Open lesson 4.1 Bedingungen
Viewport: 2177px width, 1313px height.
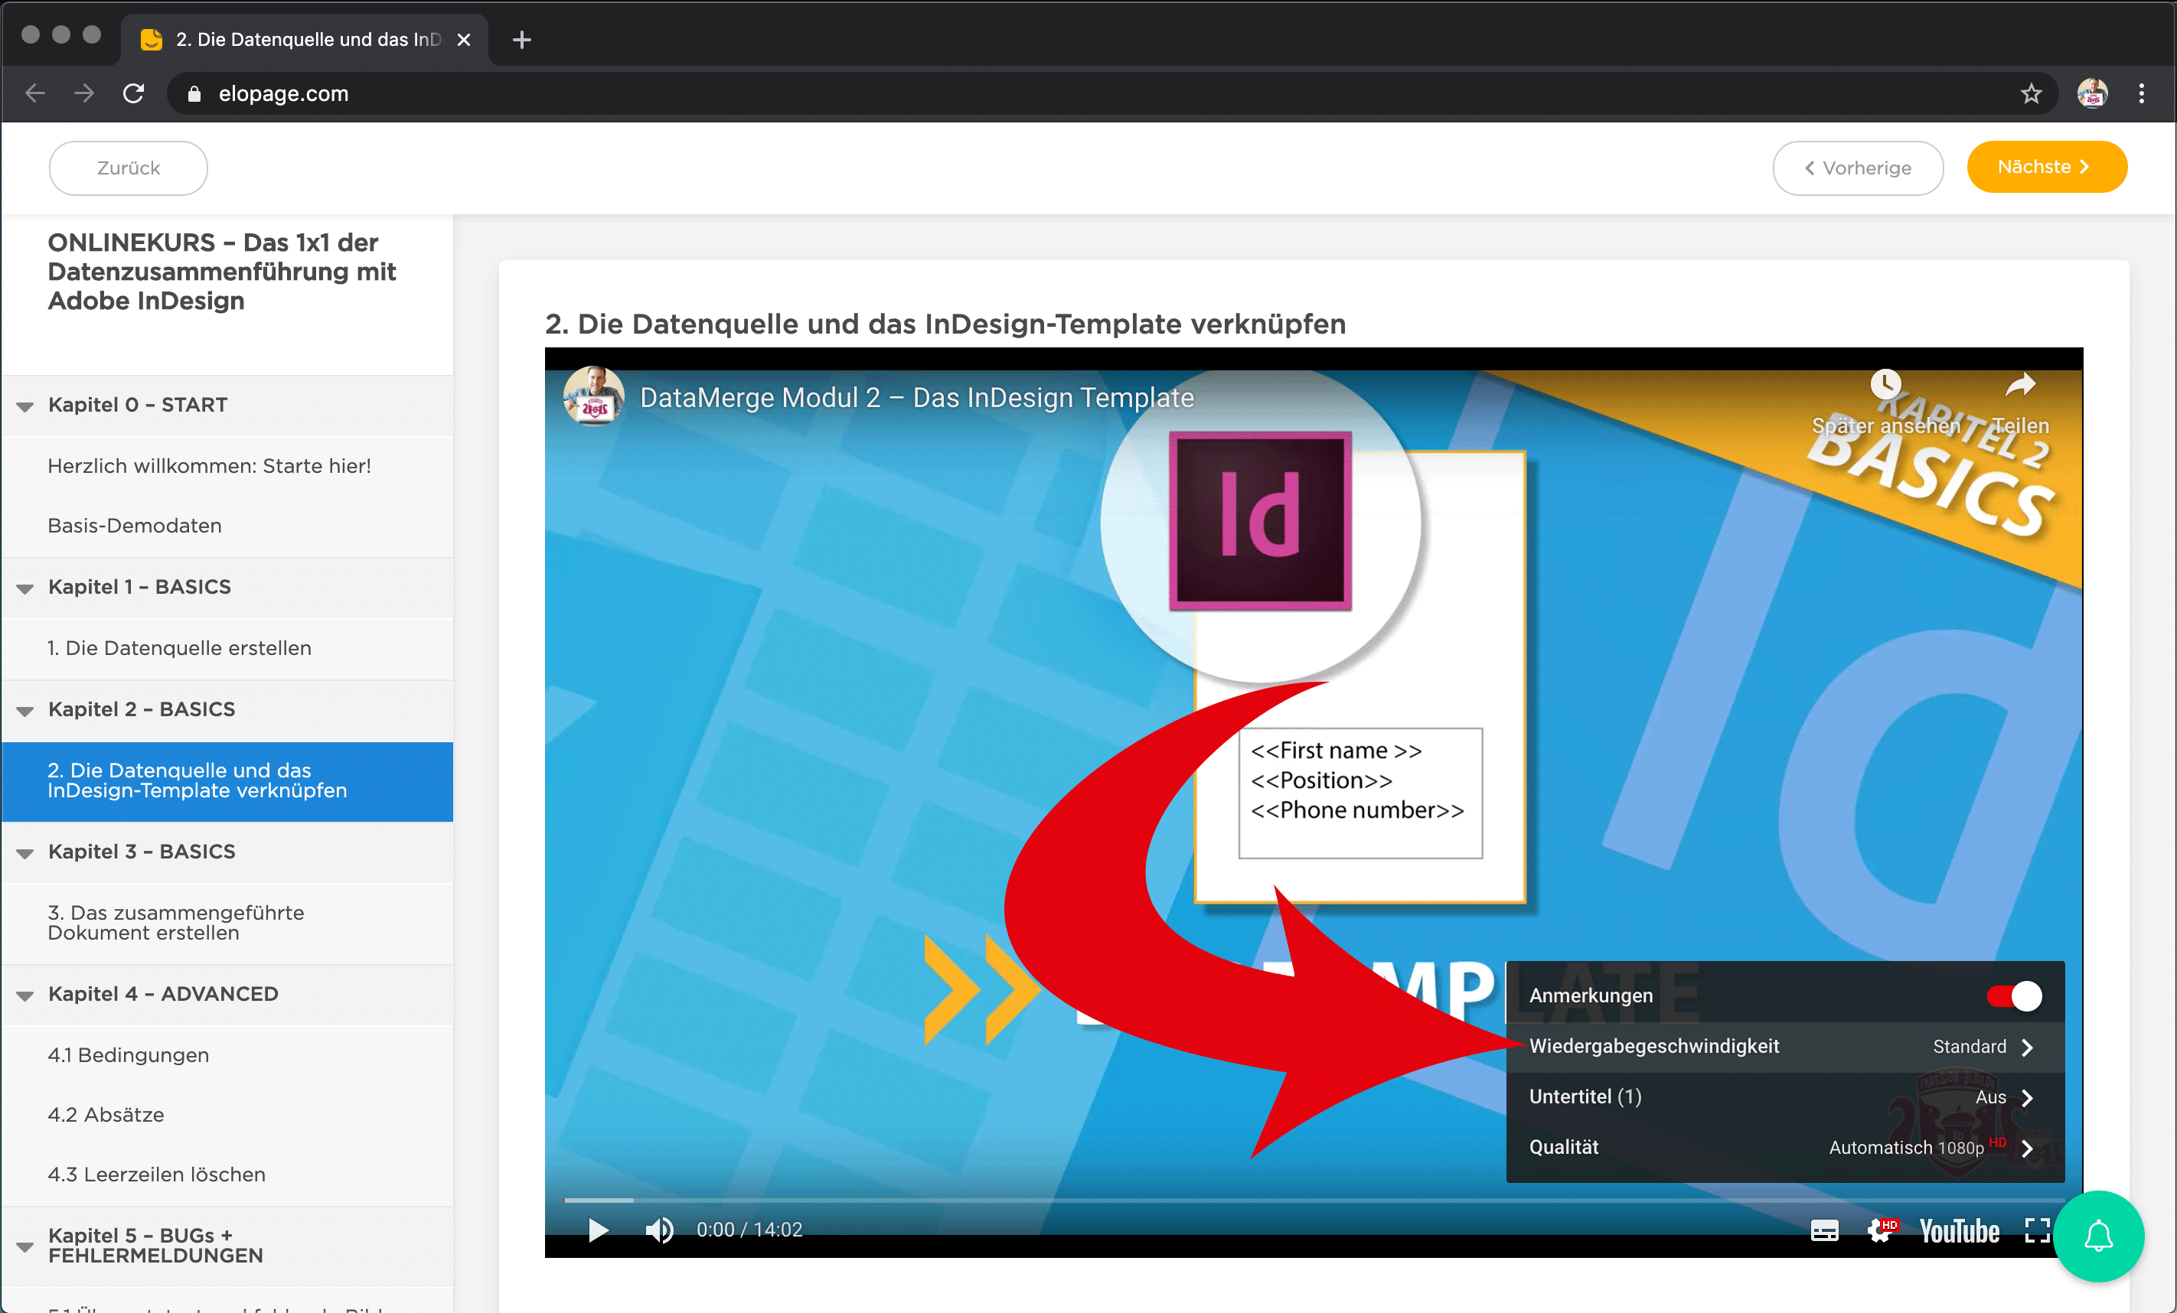click(227, 1055)
